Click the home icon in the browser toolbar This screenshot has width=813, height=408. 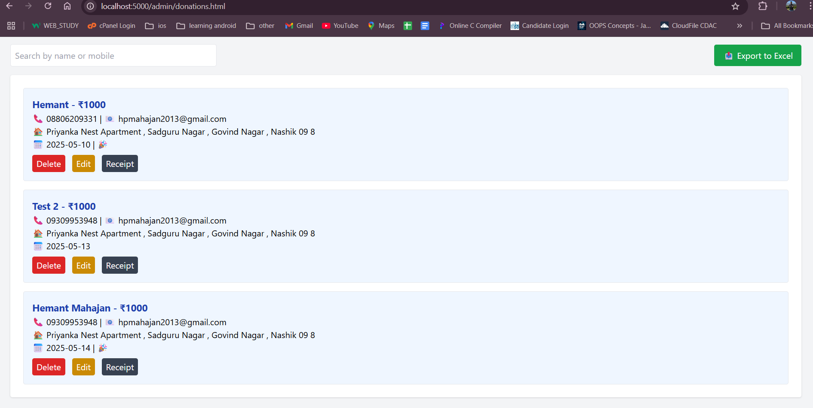pos(67,6)
